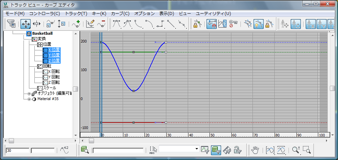Set tangents to Slow

149,24
